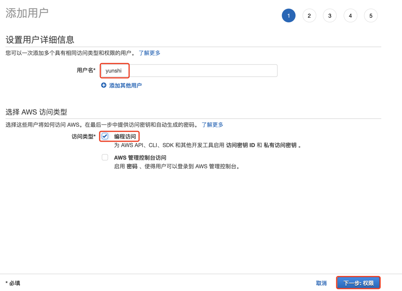Click the 下一步: 权限 button
The image size is (402, 291).
pyautogui.click(x=358, y=283)
